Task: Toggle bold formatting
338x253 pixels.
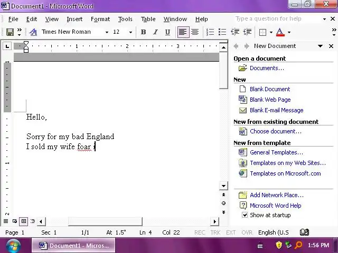Action: point(143,32)
